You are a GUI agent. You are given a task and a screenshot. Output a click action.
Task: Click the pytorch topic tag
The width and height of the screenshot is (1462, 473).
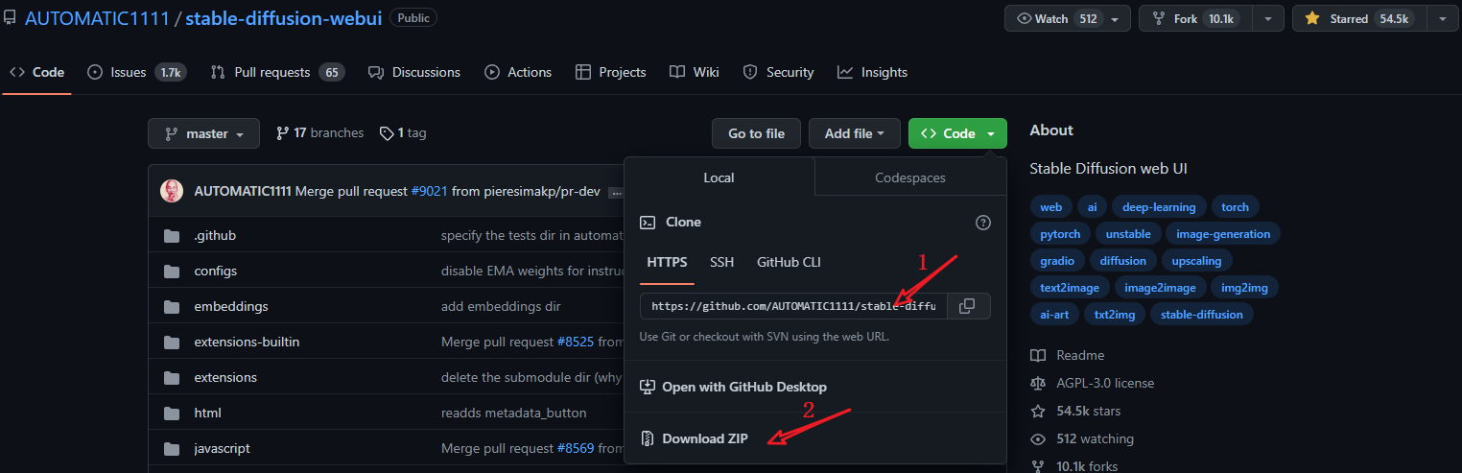coord(1060,234)
